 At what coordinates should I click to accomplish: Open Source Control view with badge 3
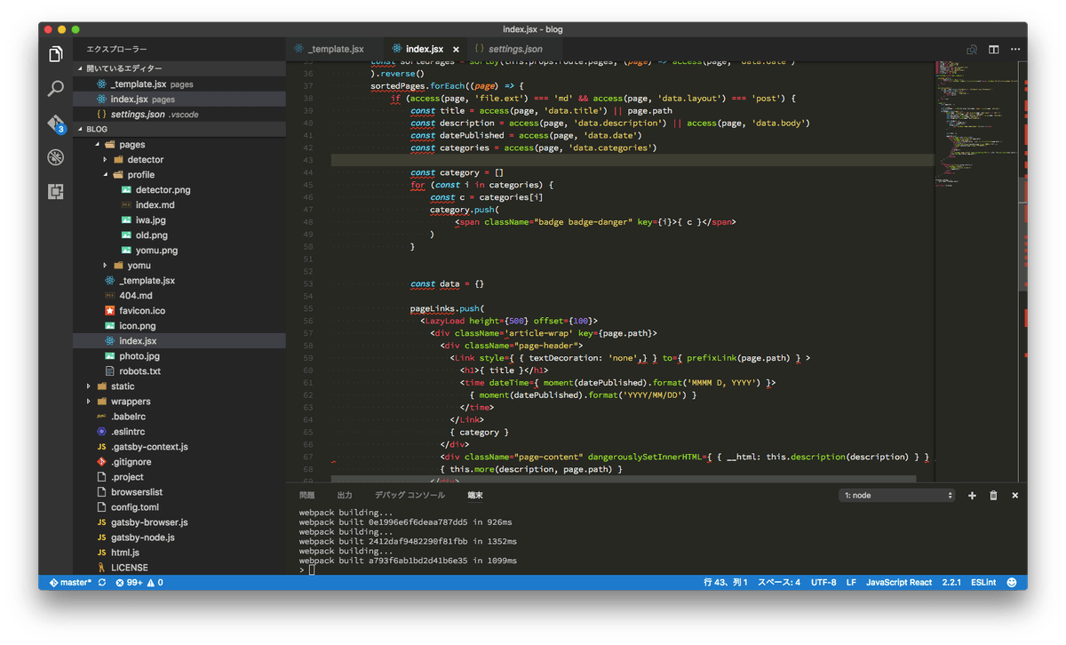pos(56,123)
